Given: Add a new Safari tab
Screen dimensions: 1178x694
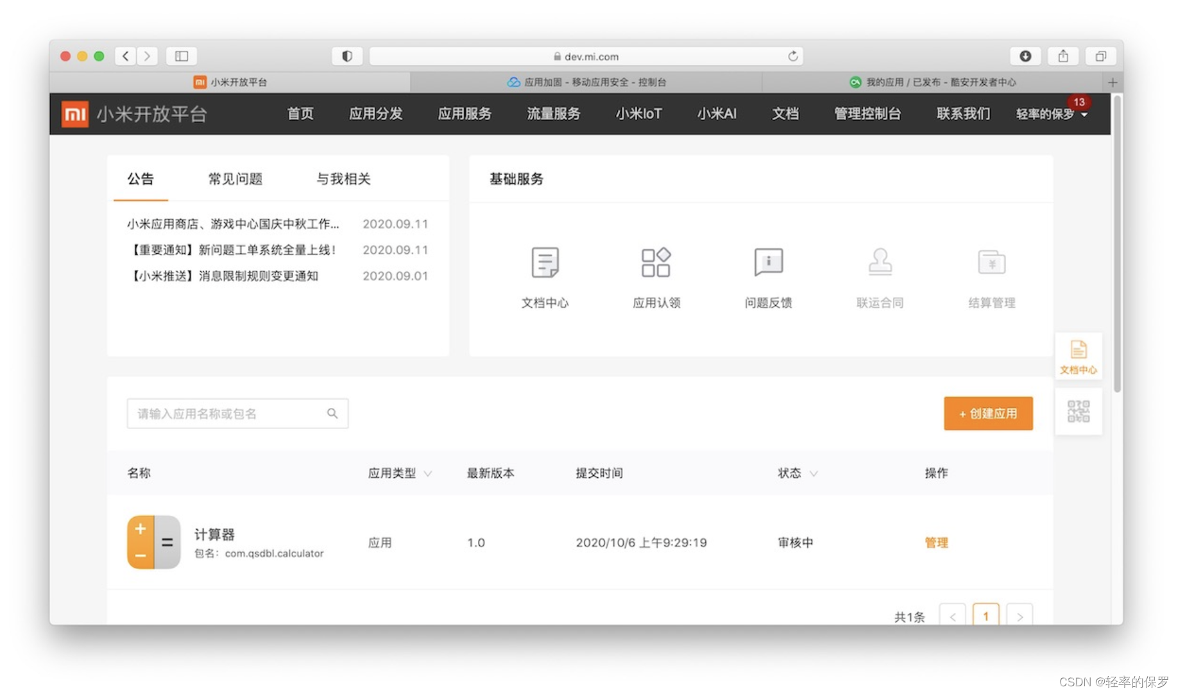Looking at the screenshot, I should (1113, 82).
